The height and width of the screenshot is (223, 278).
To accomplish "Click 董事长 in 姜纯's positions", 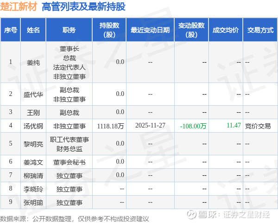I will pyautogui.click(x=69, y=49).
